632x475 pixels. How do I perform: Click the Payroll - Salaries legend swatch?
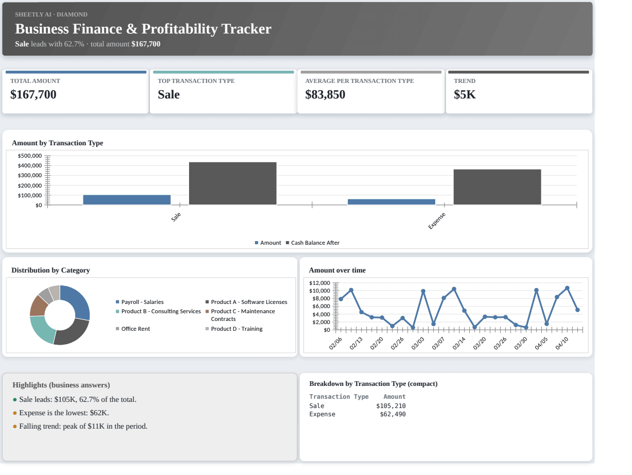[117, 302]
